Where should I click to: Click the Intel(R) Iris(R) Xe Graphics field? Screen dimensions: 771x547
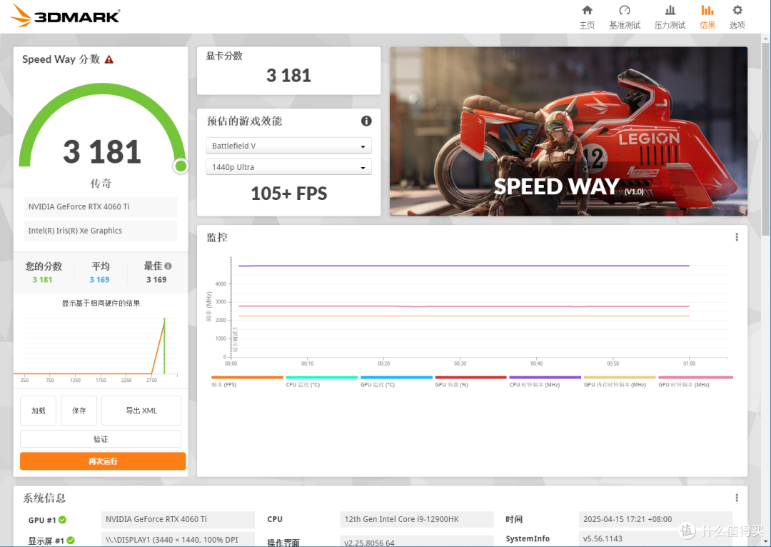(x=101, y=231)
